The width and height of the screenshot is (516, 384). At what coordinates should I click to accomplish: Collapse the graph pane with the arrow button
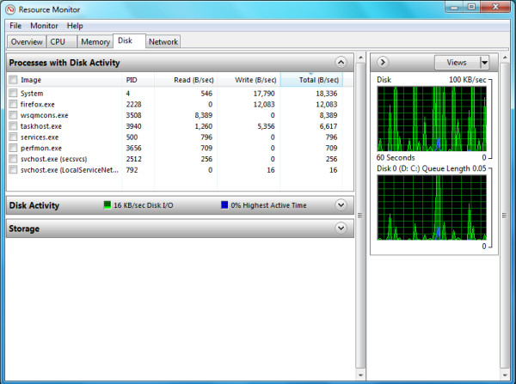383,62
